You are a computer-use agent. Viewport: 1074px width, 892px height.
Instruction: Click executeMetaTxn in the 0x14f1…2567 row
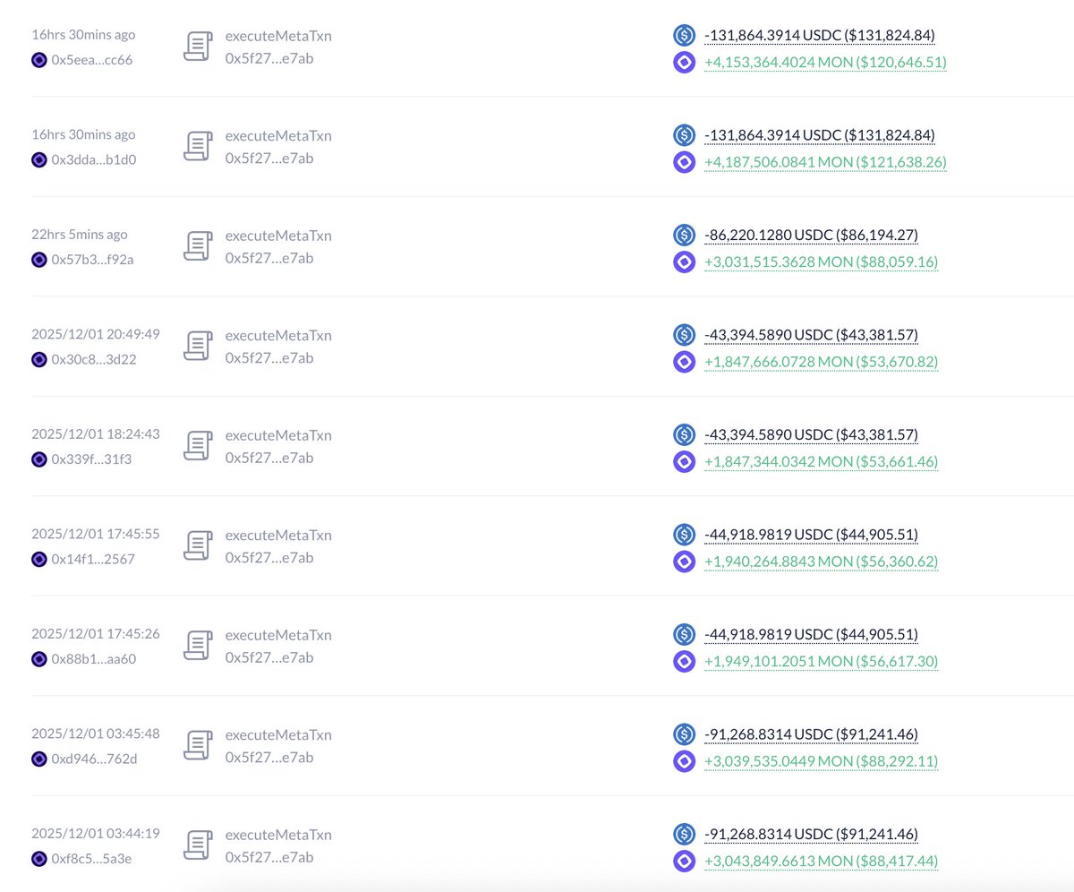click(278, 535)
